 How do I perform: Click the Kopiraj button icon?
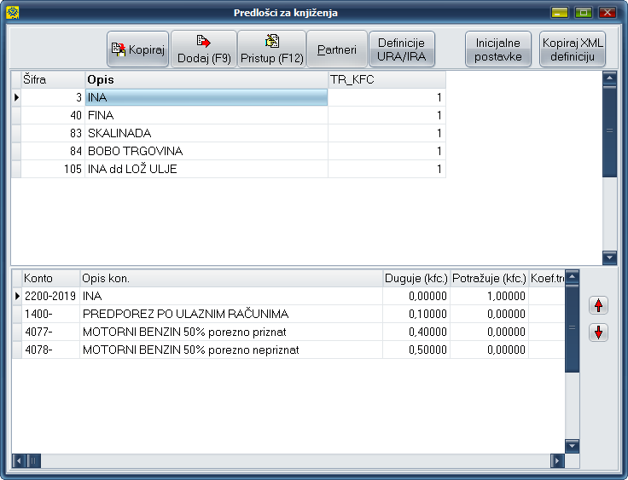click(119, 49)
